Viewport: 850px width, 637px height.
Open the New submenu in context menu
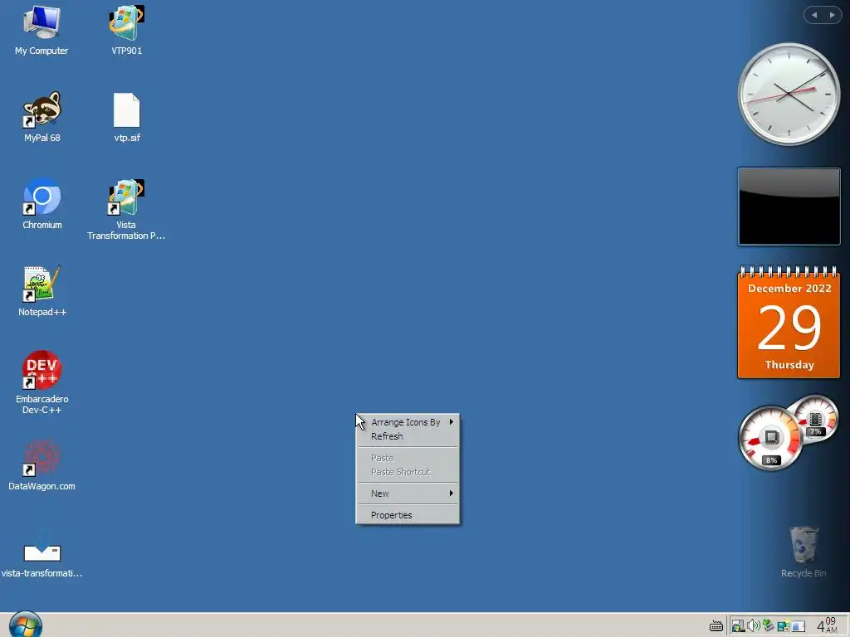pos(408,494)
